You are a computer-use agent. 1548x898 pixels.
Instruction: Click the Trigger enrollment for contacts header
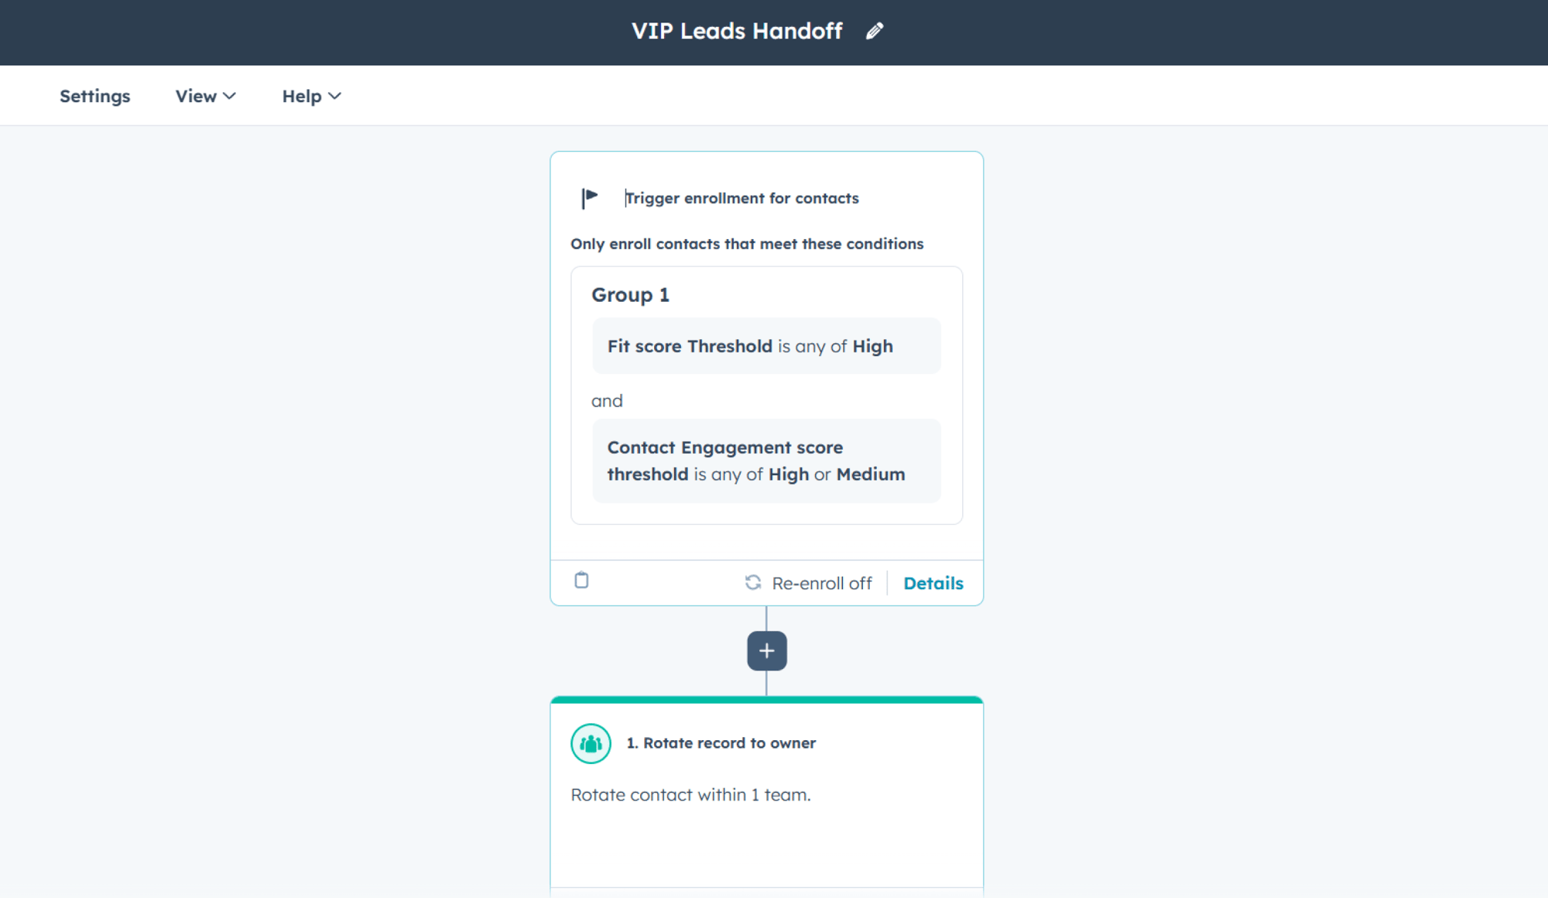pos(742,198)
